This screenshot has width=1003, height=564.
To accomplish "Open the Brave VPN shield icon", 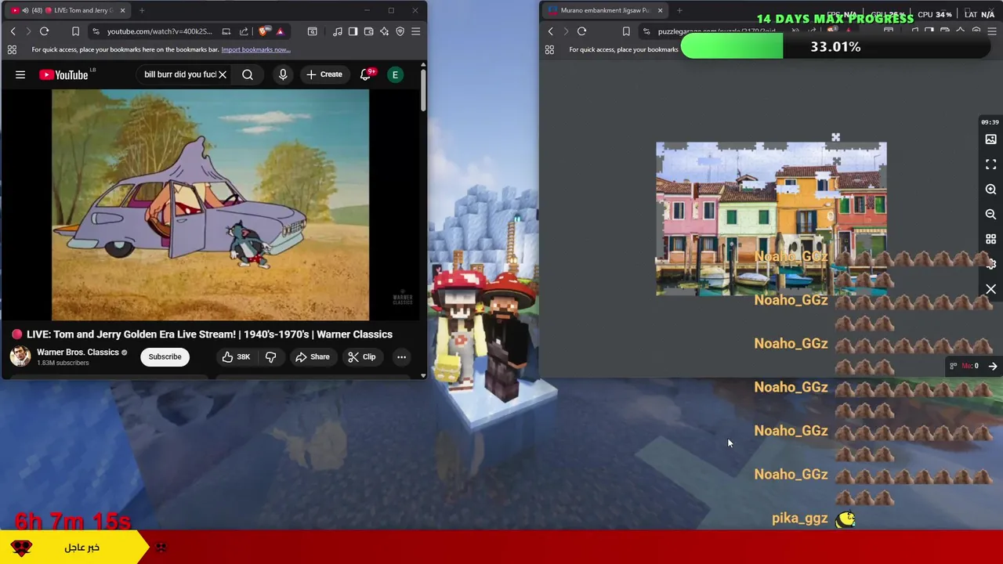I will (x=400, y=31).
